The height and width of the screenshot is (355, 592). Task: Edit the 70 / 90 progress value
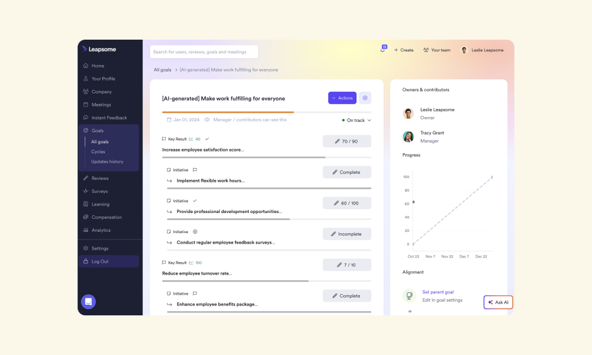click(x=346, y=141)
